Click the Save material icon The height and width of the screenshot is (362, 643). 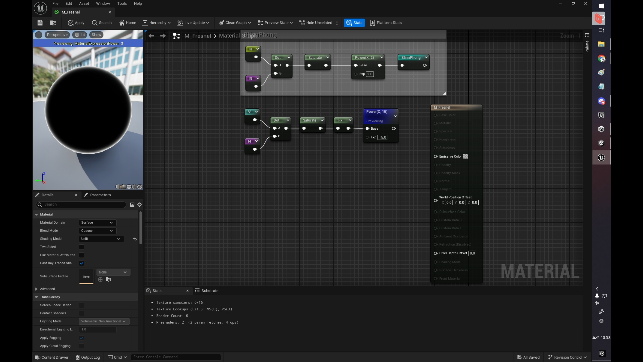click(40, 23)
